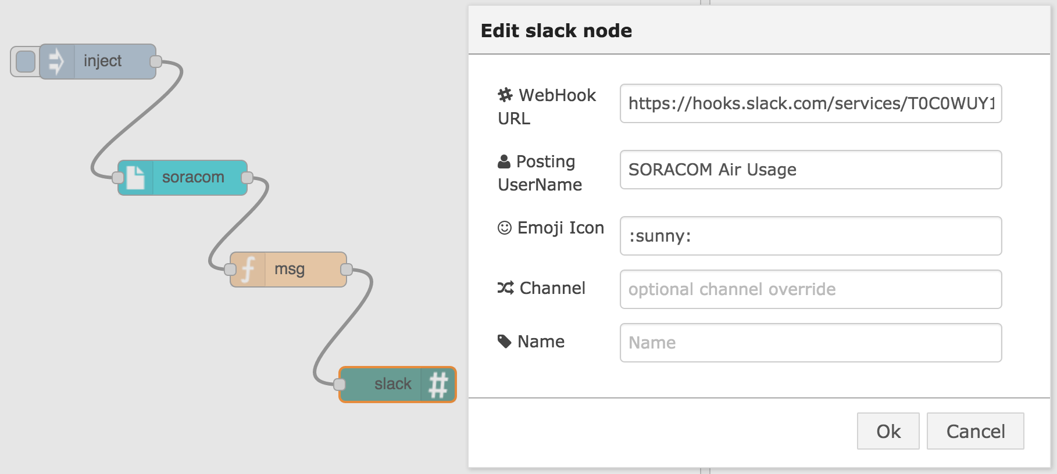Click the slack node input port
Viewport: 1057px width, 474px height.
pyautogui.click(x=340, y=385)
